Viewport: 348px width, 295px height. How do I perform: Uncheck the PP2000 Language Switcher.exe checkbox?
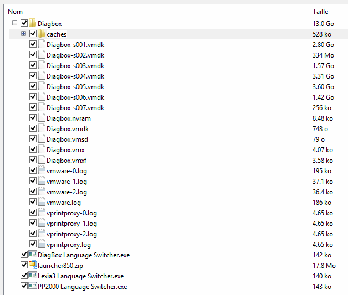(24, 286)
